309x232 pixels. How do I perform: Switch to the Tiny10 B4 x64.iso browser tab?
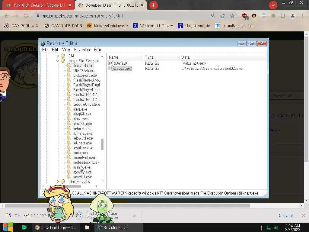[38, 5]
